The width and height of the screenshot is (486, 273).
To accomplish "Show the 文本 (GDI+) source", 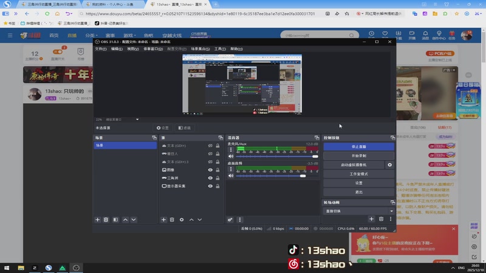I will pos(210,146).
